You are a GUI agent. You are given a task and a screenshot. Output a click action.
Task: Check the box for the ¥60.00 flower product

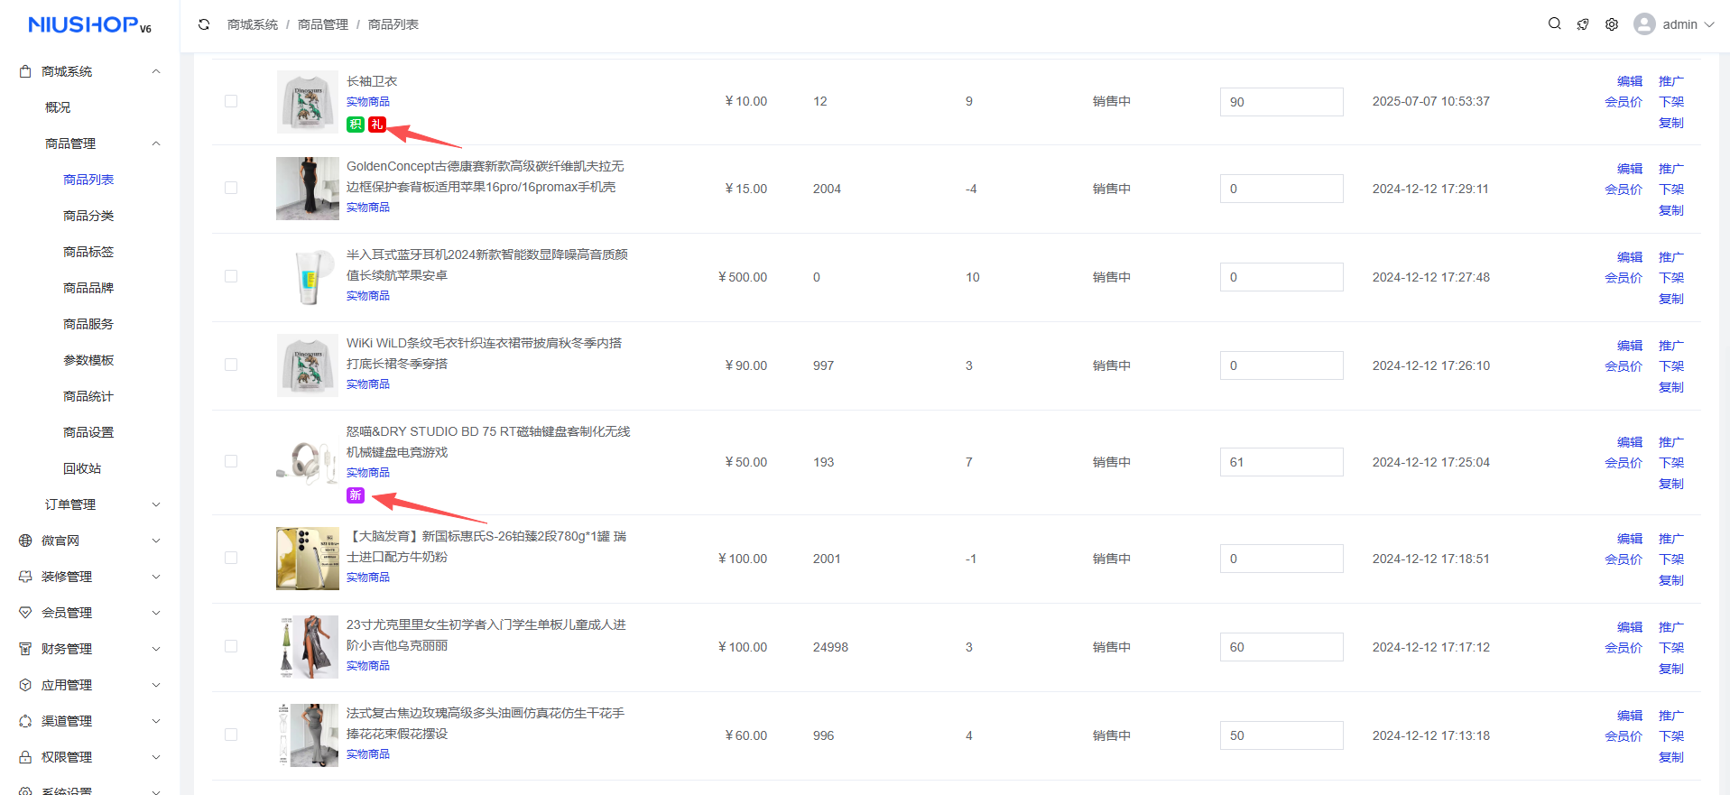[231, 735]
